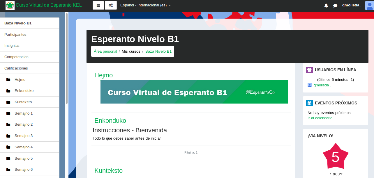The image size is (374, 178).
Task: Expand the gmolleda user menu
Action: tap(351, 5)
